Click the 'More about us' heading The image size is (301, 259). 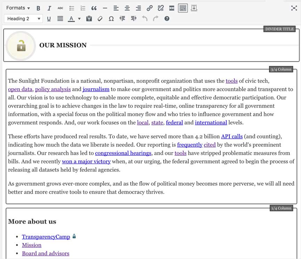(32, 222)
